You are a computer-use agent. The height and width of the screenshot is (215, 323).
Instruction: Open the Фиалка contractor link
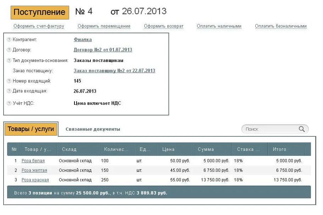click(x=83, y=40)
